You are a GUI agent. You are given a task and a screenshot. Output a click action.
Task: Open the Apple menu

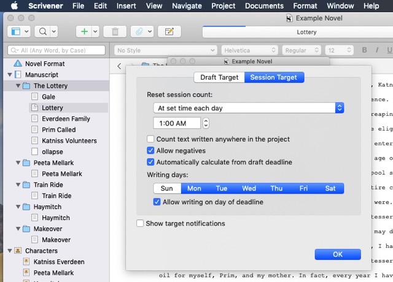pyautogui.click(x=15, y=6)
